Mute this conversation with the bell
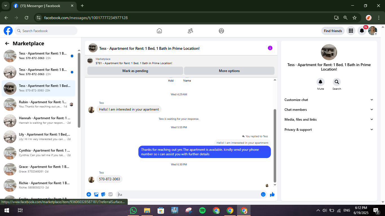Viewport: 385px width, 216px height. [320, 82]
